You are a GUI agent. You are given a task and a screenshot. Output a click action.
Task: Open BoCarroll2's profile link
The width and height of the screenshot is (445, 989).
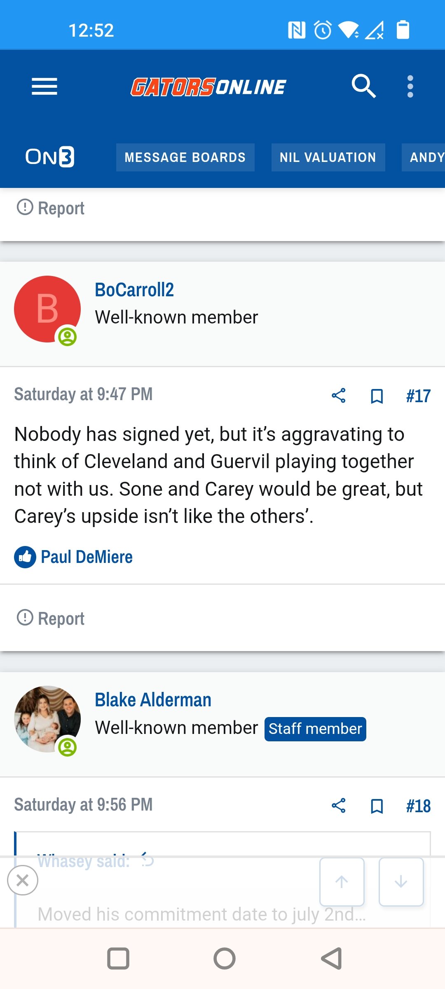click(134, 290)
